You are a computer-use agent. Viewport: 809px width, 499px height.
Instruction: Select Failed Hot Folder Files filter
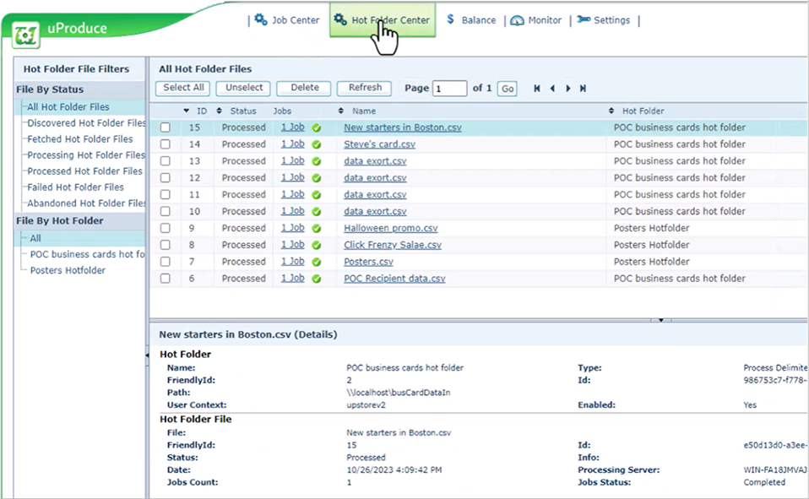[75, 187]
